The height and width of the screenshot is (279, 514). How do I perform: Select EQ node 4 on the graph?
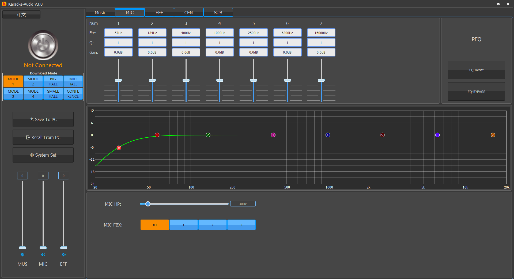(x=328, y=135)
